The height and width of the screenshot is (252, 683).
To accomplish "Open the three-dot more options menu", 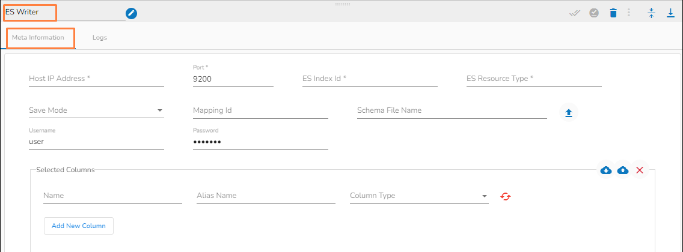I will 629,13.
